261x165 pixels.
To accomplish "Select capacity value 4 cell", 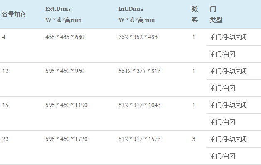I will [x=4, y=37].
